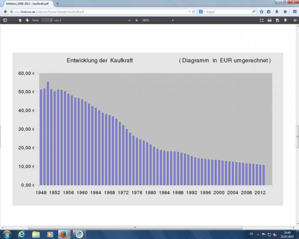Open Internet Explorer from the taskbar
The width and height of the screenshot is (299, 239).
22,234
